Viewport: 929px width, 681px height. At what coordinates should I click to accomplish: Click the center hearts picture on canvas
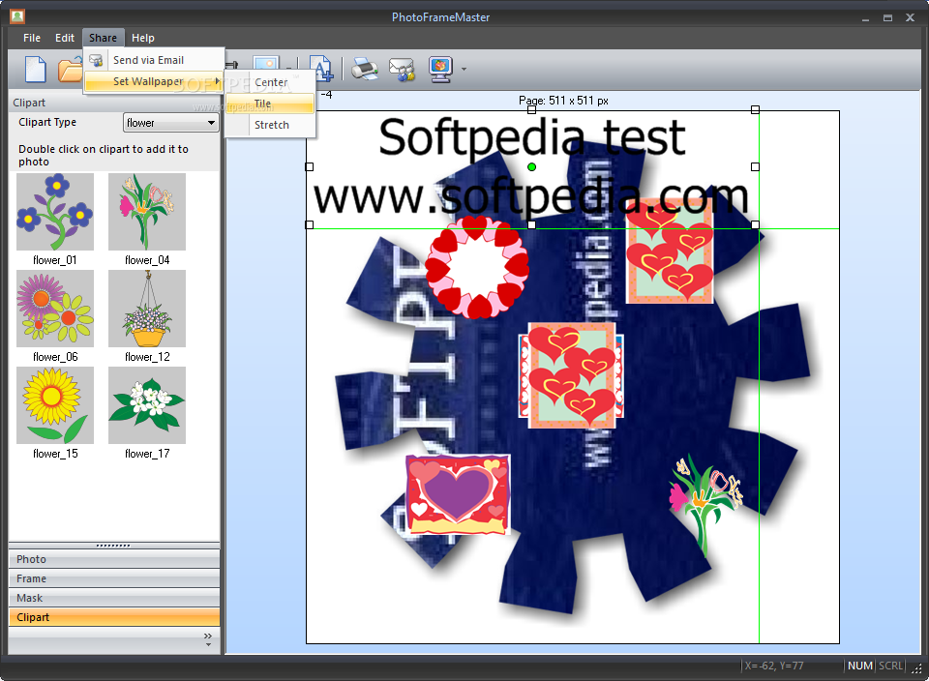[x=572, y=375]
